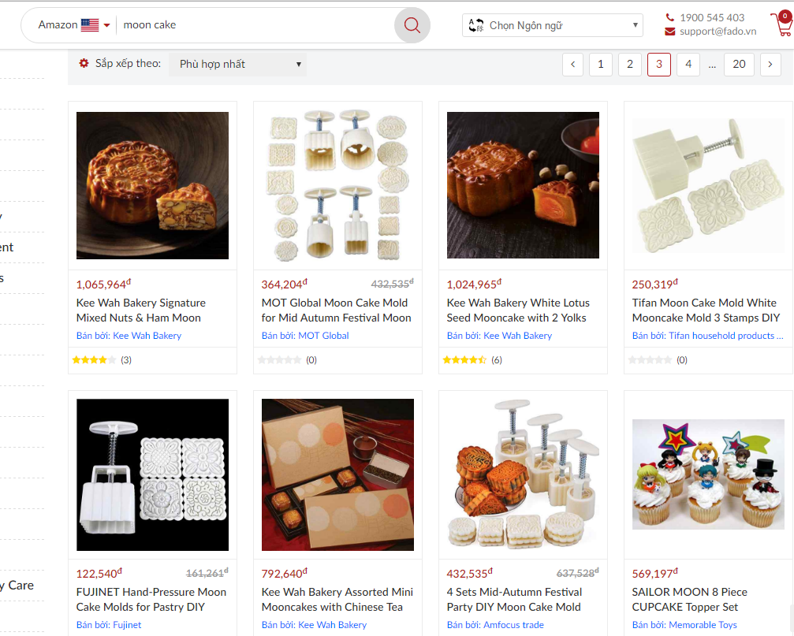Click price 1,024,965đ of White Lotus Mooncake
Image resolution: width=794 pixels, height=636 pixels.
click(x=474, y=285)
